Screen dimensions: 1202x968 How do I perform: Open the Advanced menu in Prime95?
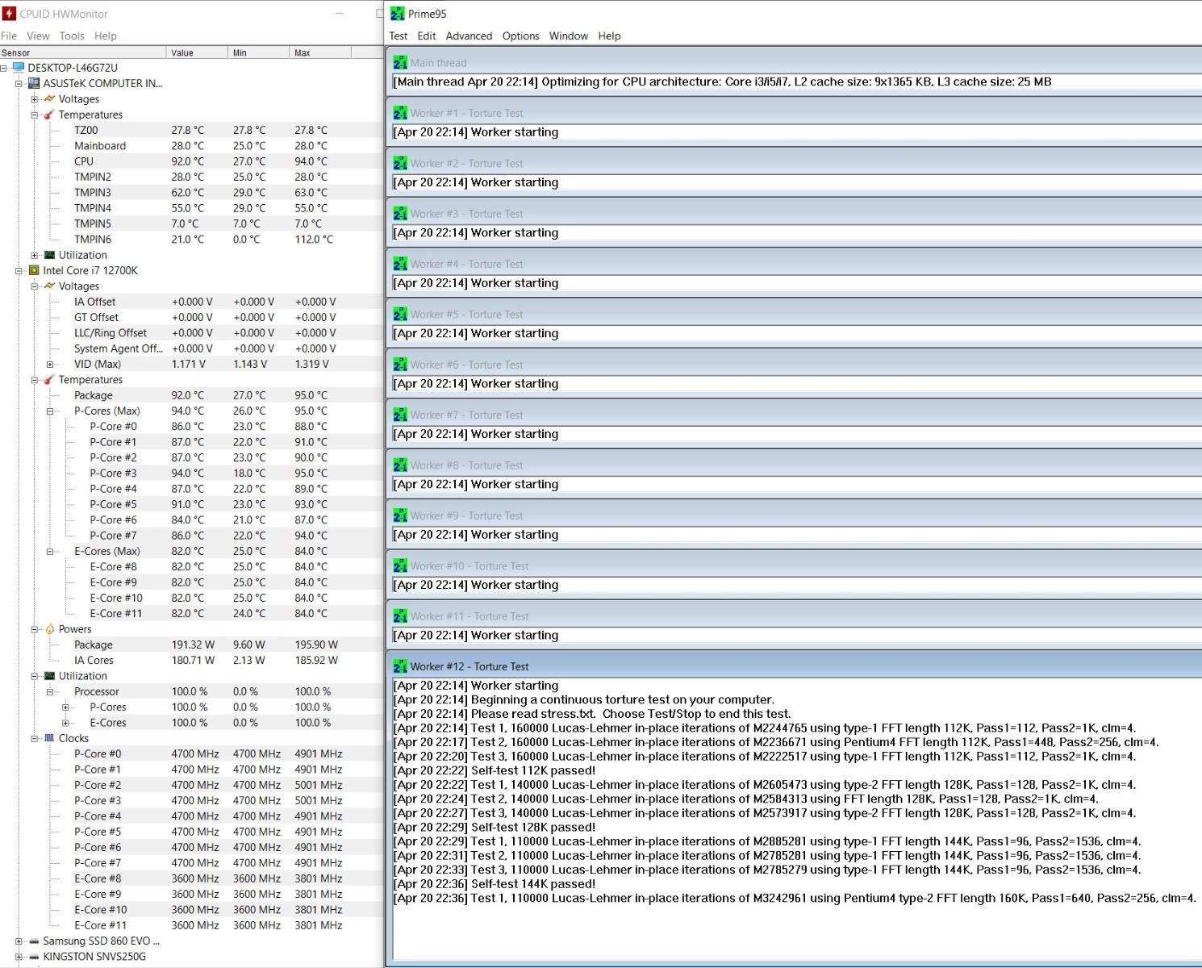coord(469,36)
